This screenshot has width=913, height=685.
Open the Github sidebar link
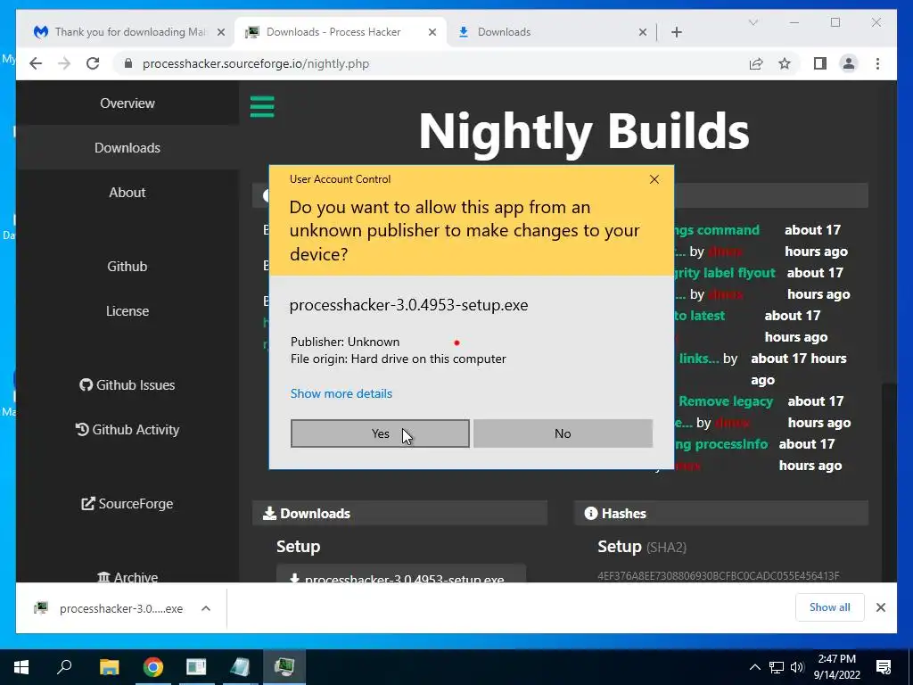coord(127,266)
